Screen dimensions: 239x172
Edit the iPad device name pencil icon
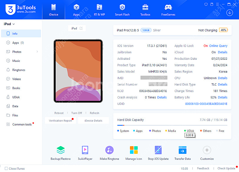click(81, 28)
